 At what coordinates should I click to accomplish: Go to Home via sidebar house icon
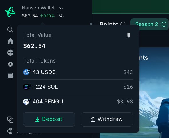click(10, 41)
